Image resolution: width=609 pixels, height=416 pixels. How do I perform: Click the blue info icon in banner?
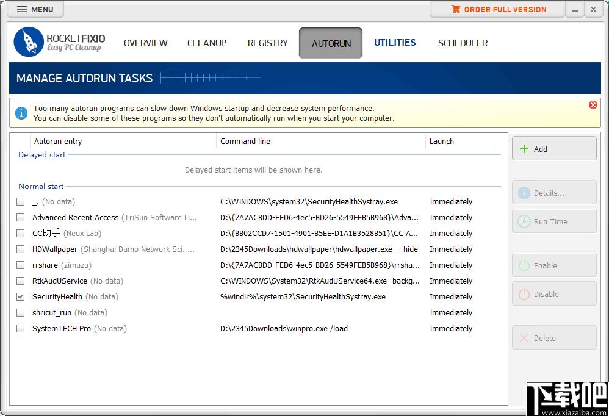click(21, 113)
